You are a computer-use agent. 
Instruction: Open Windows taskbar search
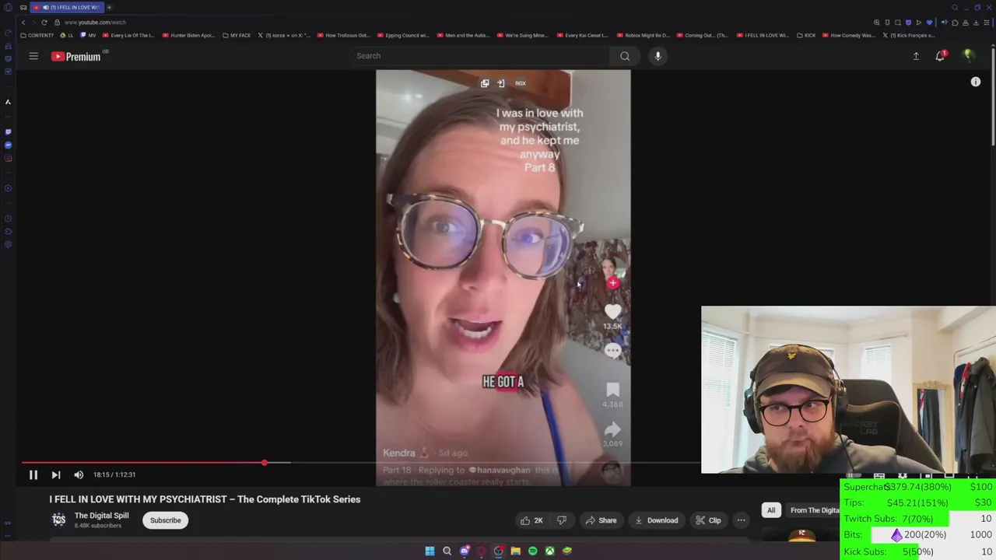[447, 551]
